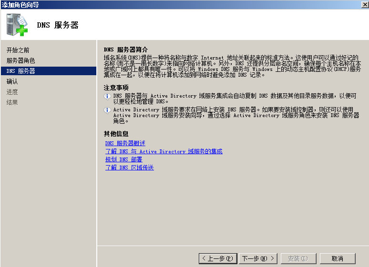The height and width of the screenshot is (267, 369).
Task: Close the 添加角色向导 window
Action: 365,4
